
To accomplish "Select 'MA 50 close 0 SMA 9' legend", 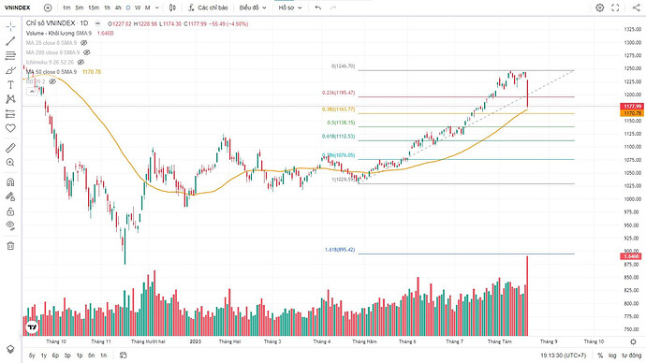I will [x=51, y=72].
